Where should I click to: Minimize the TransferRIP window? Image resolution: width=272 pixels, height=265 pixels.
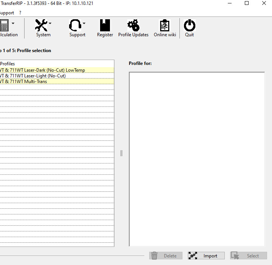coord(230,3)
